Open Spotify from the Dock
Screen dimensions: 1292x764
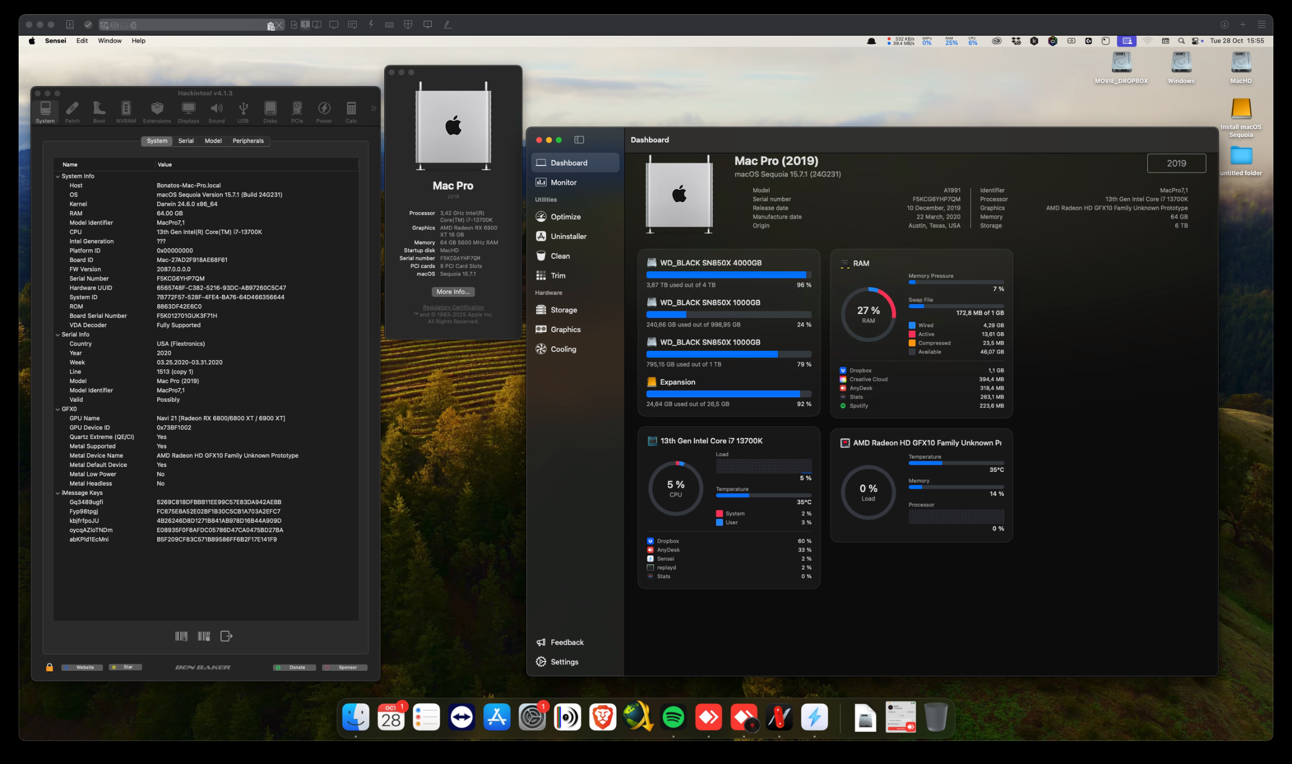click(673, 717)
